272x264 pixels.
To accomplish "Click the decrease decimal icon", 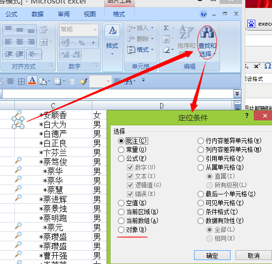I will point(76,54).
